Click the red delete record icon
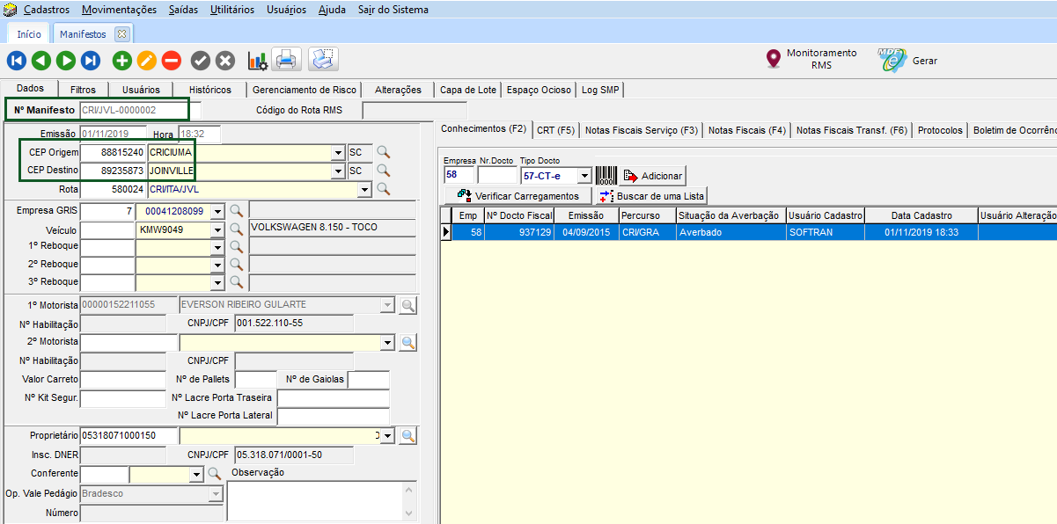This screenshot has height=524, width=1057. coord(172,61)
